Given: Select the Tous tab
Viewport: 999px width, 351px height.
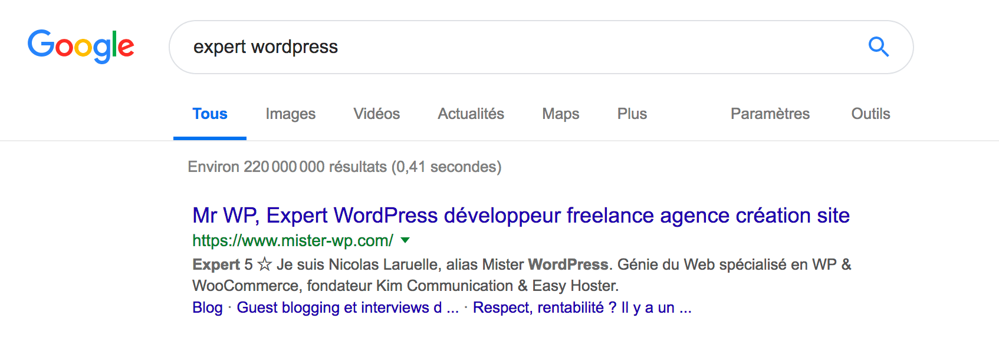Looking at the screenshot, I should pyautogui.click(x=210, y=114).
